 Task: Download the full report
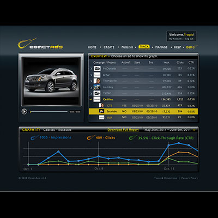pos(123,130)
